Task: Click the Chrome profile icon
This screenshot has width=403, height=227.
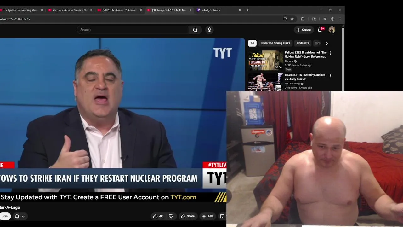Action: tap(332, 19)
